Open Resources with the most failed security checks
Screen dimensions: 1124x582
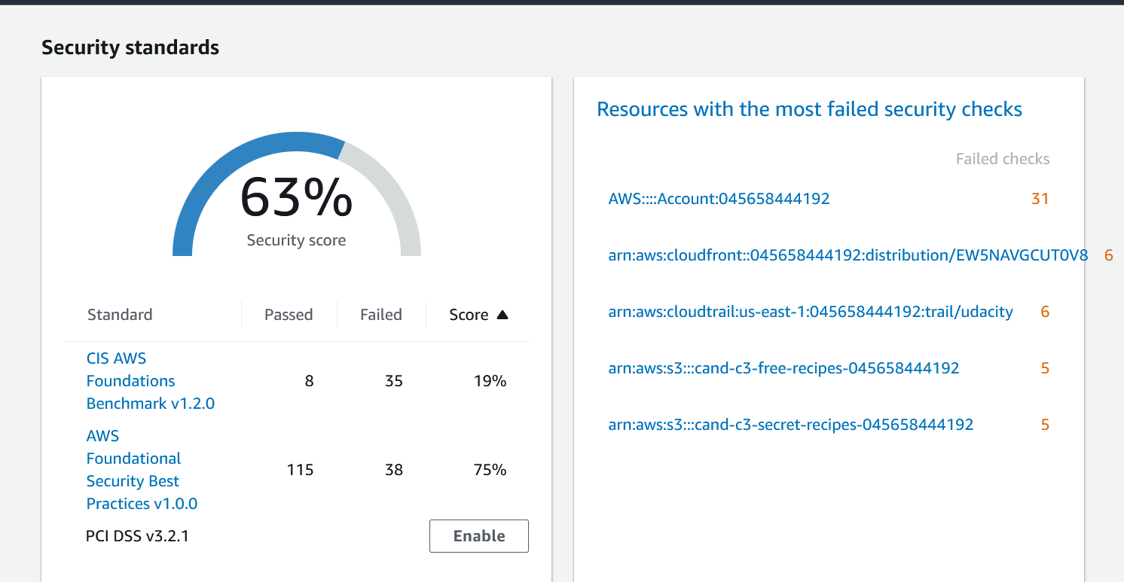pyautogui.click(x=809, y=109)
